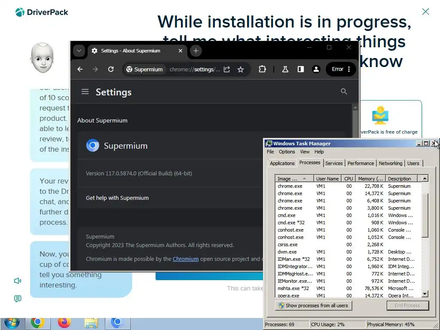Open the Chrome Labs flask icon
The width and height of the screenshot is (440, 330).
point(285,69)
